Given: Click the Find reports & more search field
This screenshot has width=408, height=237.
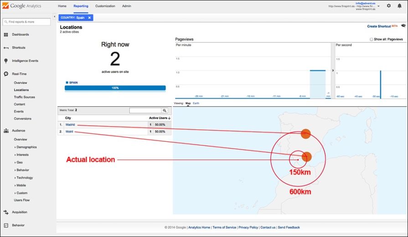Looking at the screenshot, I should tap(26, 22).
